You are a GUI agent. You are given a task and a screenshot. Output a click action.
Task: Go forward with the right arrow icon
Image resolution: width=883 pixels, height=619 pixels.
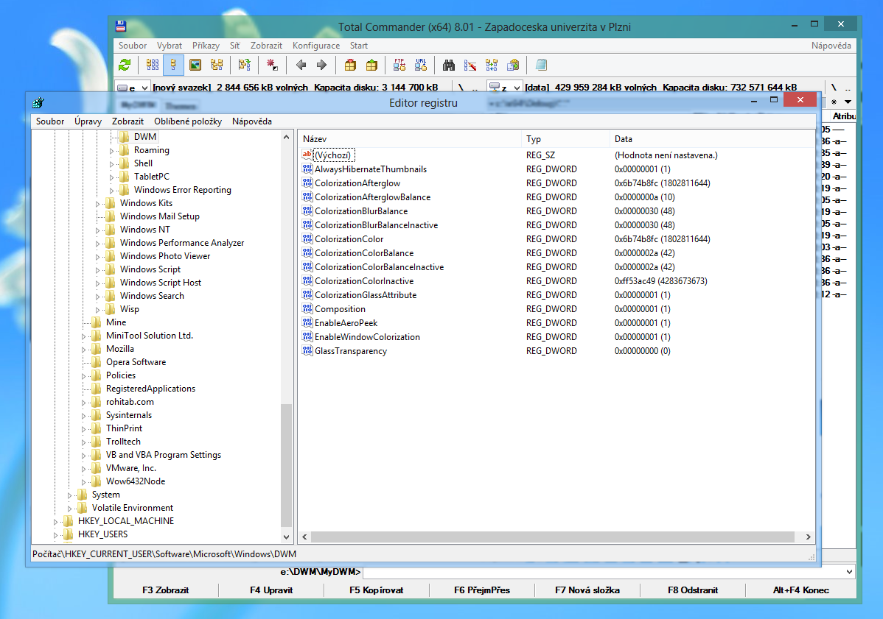[x=321, y=66]
